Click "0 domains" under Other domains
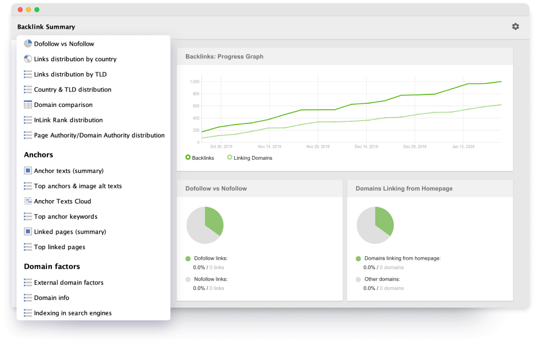 click(392, 288)
